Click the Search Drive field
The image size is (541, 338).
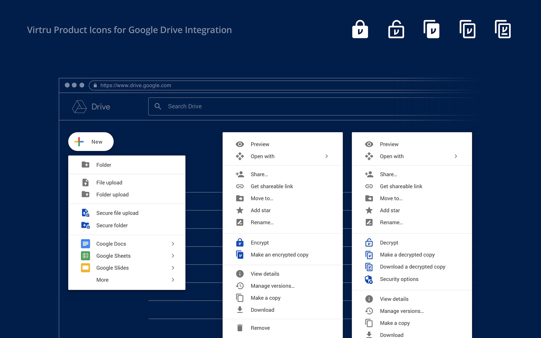coord(313,106)
